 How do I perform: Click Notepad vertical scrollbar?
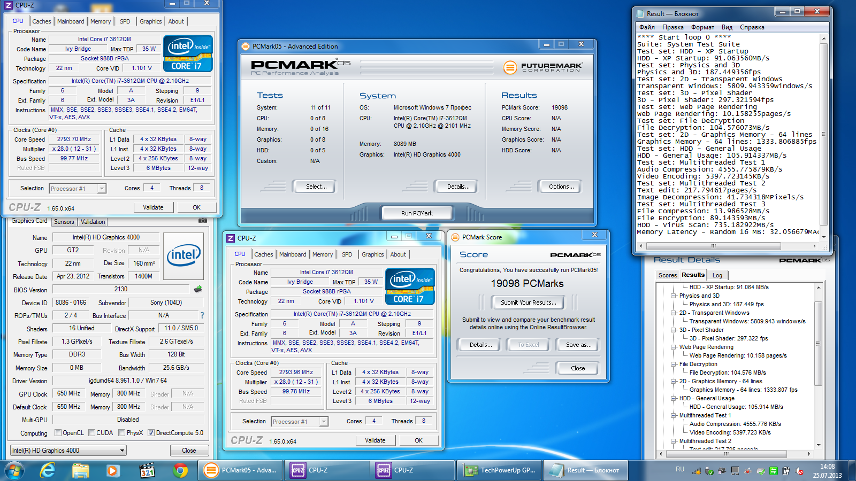pos(823,138)
